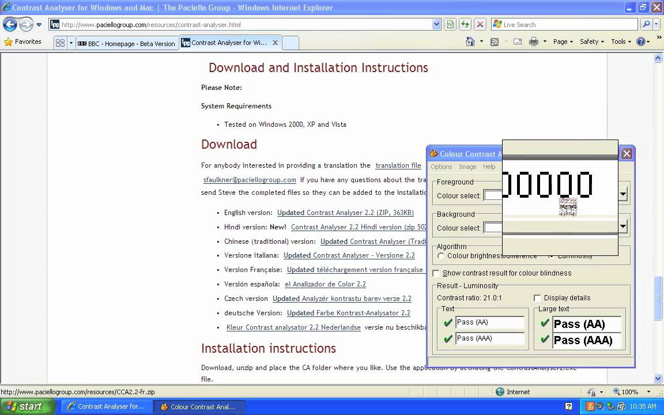Click the Colour Contrast Analyser title icon

[433, 154]
